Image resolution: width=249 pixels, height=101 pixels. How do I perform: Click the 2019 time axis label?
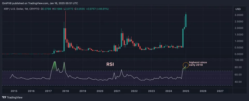[x=83, y=91]
